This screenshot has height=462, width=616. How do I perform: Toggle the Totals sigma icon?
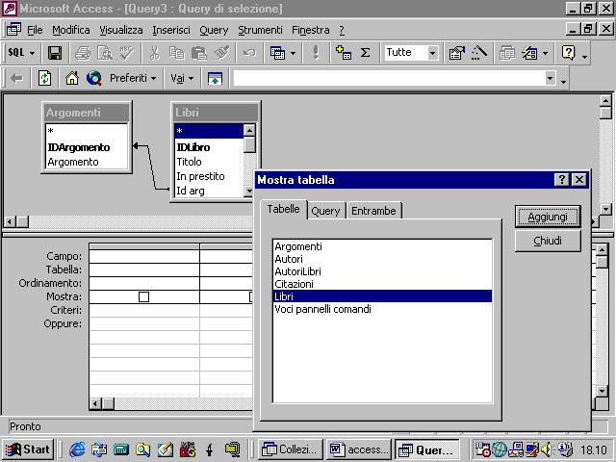click(366, 53)
